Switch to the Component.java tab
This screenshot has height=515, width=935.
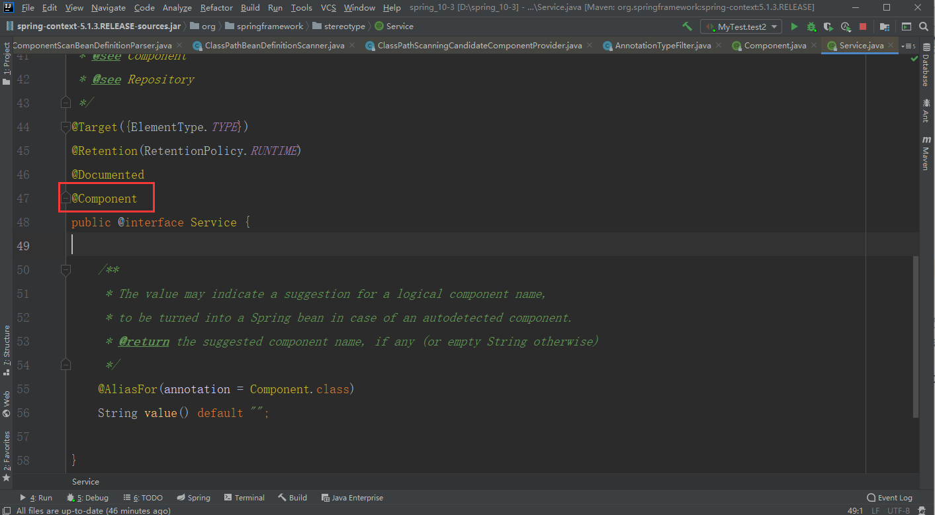click(x=776, y=46)
